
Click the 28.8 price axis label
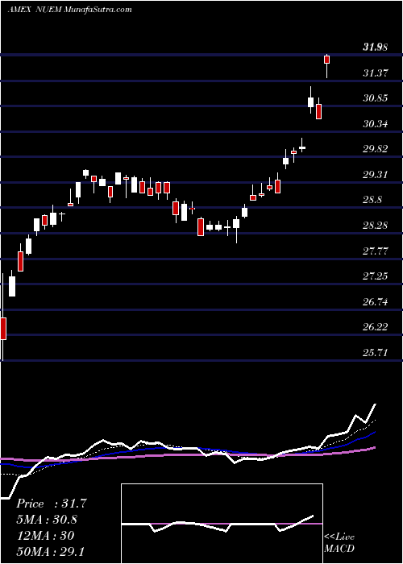[x=372, y=200]
